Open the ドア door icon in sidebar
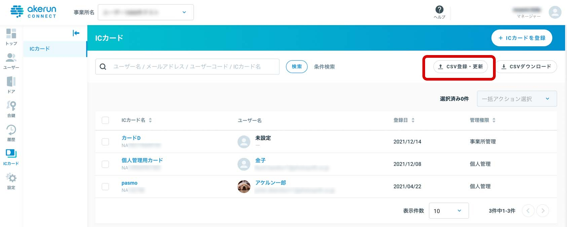The image size is (567, 227). (11, 82)
